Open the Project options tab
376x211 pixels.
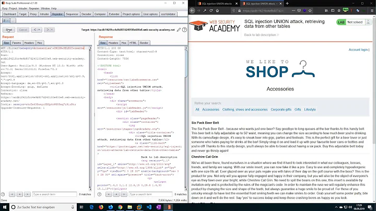[x=131, y=14]
